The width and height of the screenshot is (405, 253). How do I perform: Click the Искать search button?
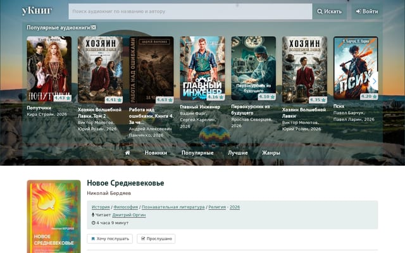pyautogui.click(x=329, y=11)
